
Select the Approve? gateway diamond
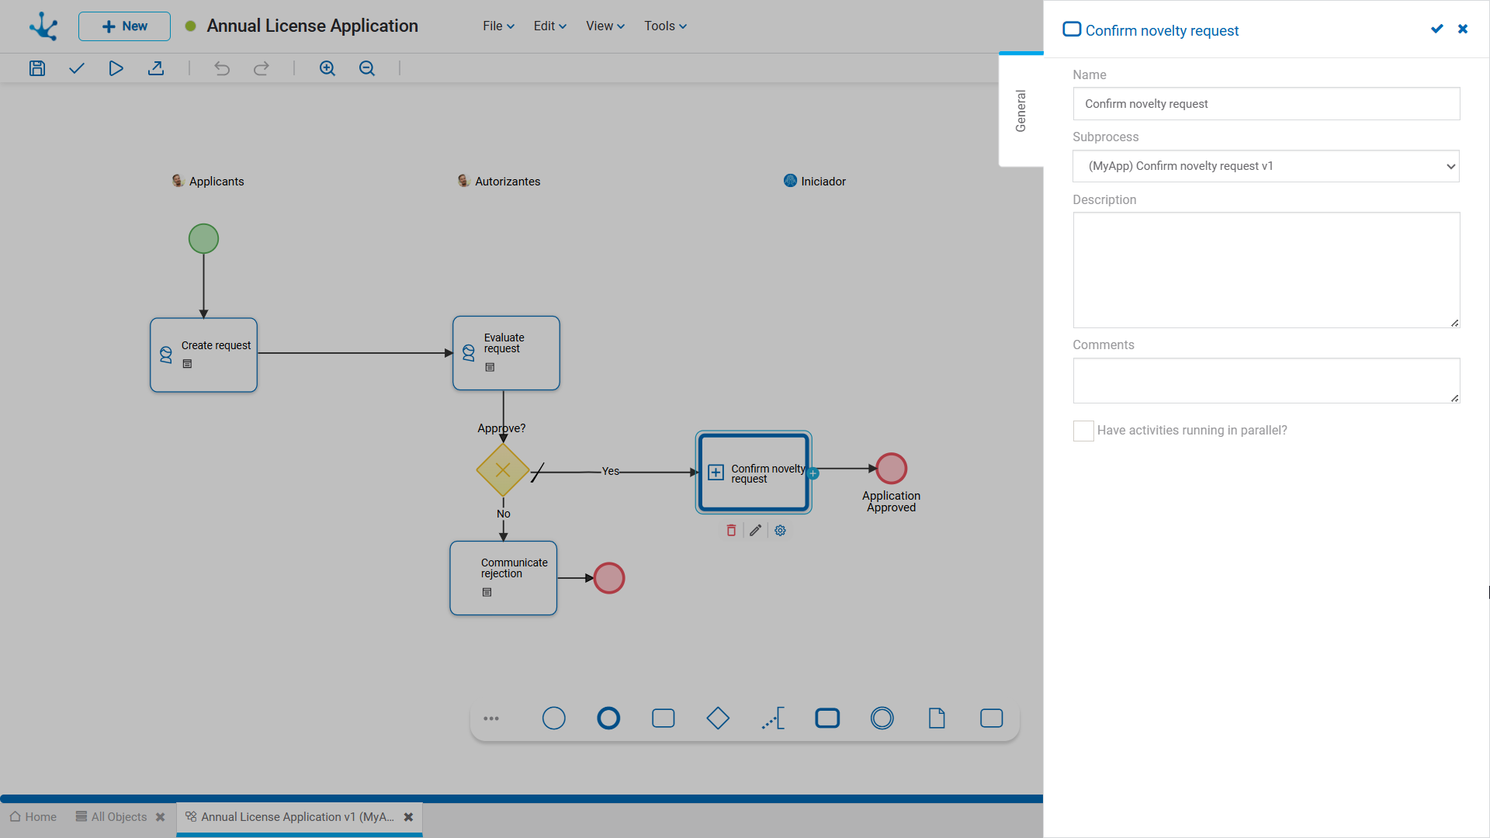[x=503, y=470]
